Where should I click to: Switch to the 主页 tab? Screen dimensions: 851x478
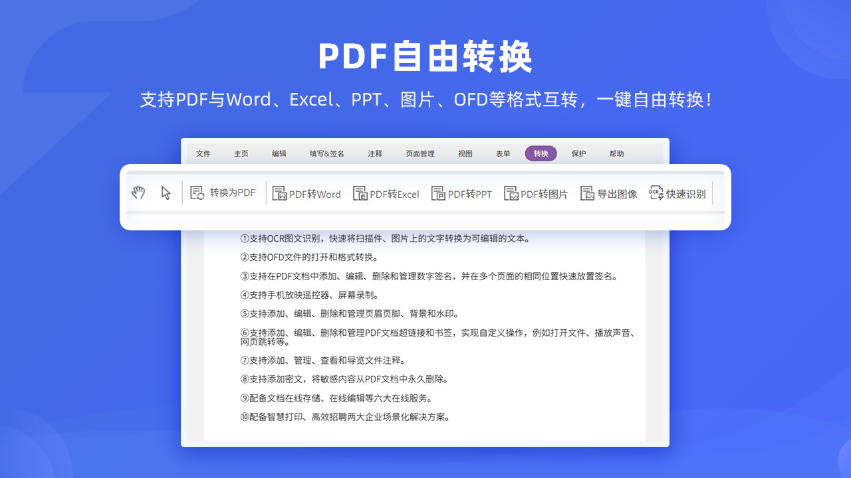click(x=241, y=153)
